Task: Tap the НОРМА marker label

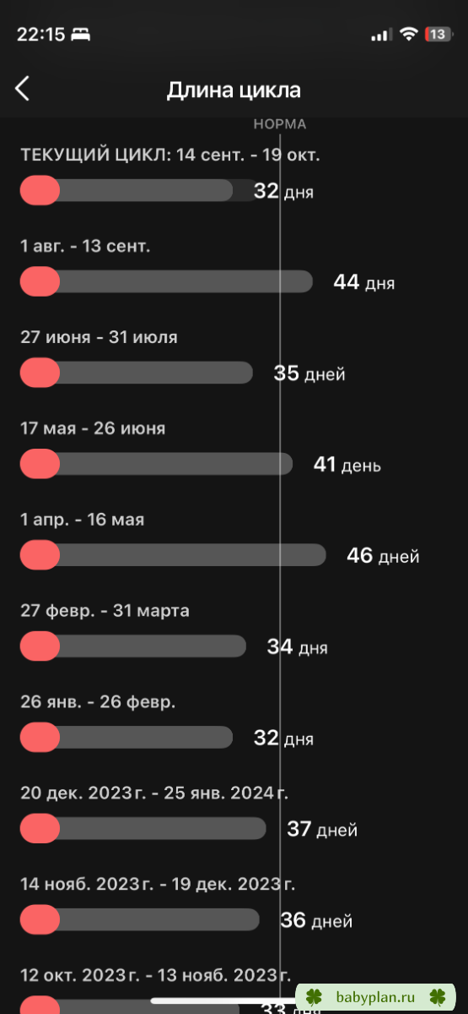Action: [x=280, y=124]
